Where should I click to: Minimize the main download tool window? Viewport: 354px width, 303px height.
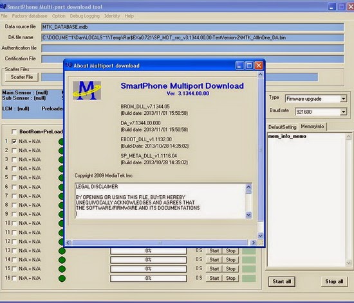coord(331,6)
